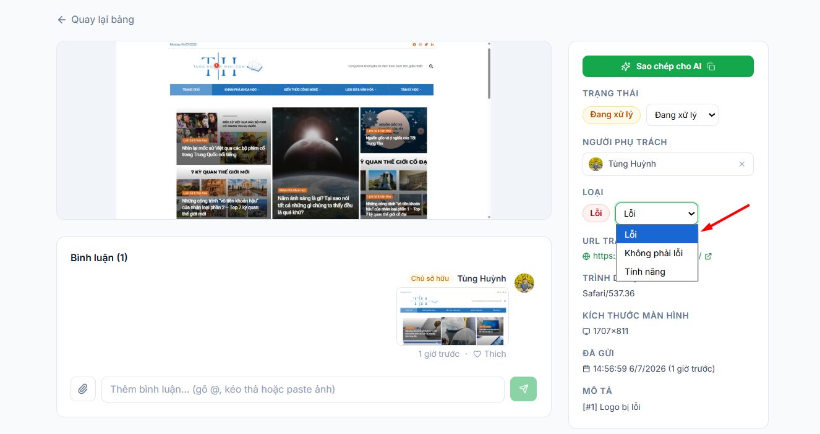Click the 1707×811 screen size value

(610, 331)
